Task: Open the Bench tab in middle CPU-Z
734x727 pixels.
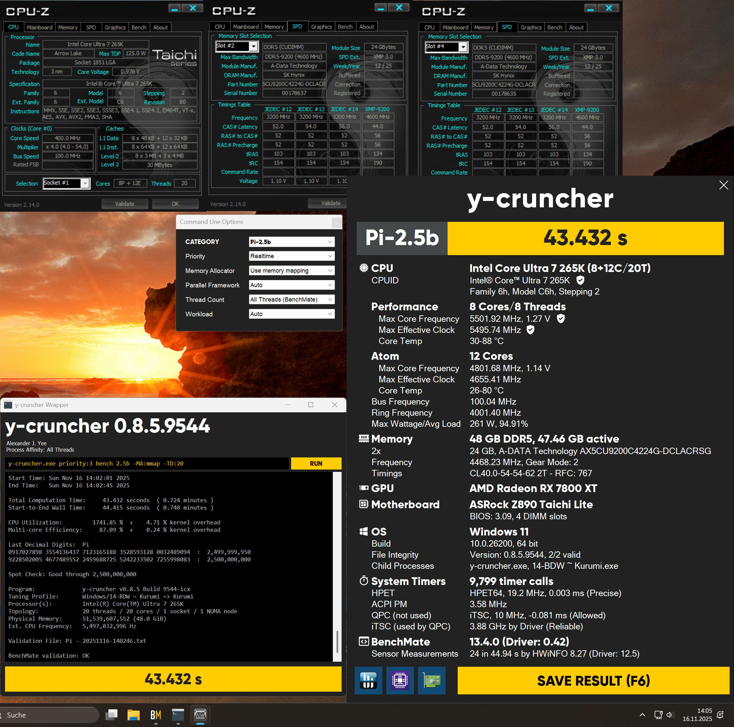Action: [x=345, y=27]
